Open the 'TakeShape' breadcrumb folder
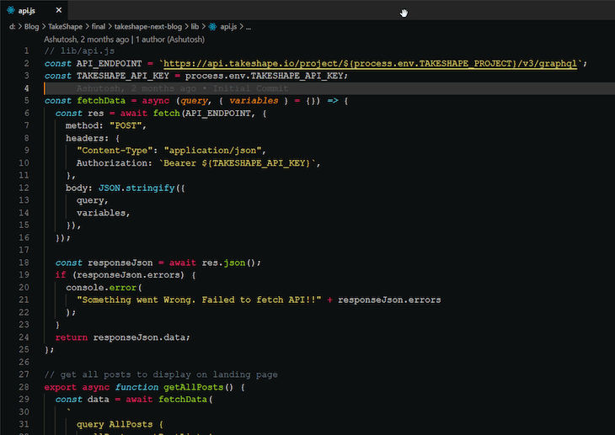The width and height of the screenshot is (615, 435). pyautogui.click(x=66, y=27)
